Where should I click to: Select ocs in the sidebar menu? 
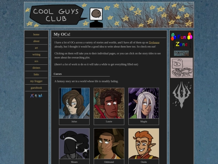(36, 61)
